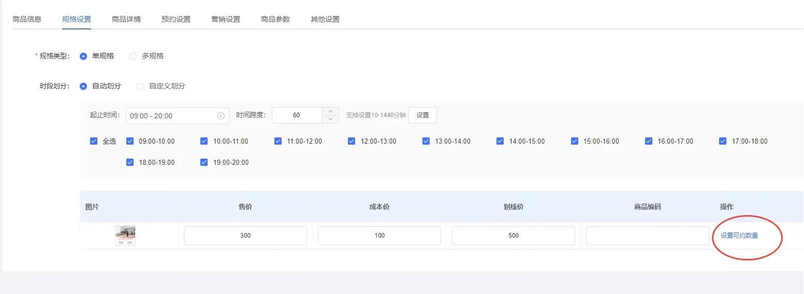Toggle the 13:00-14:00 time slot checkbox
Viewport: 804px width, 294px height.
[x=426, y=141]
